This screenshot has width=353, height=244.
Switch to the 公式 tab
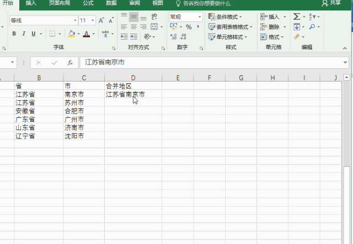(88, 3)
